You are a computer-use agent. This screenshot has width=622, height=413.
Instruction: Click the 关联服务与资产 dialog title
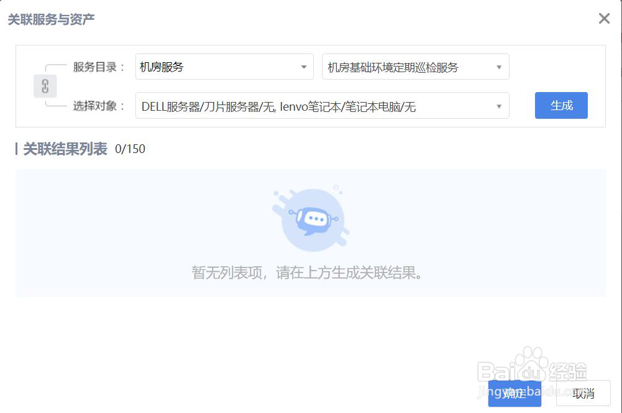pos(50,19)
